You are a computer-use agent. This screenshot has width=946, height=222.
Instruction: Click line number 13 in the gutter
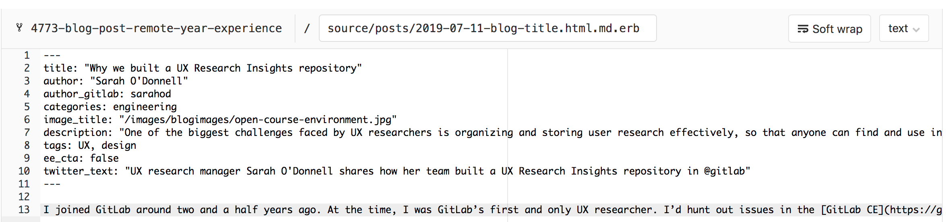24,210
